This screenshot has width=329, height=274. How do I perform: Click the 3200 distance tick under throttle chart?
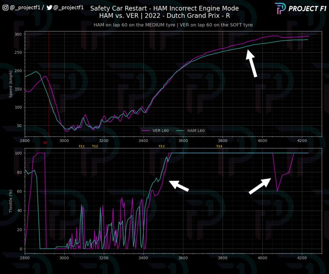104,258
